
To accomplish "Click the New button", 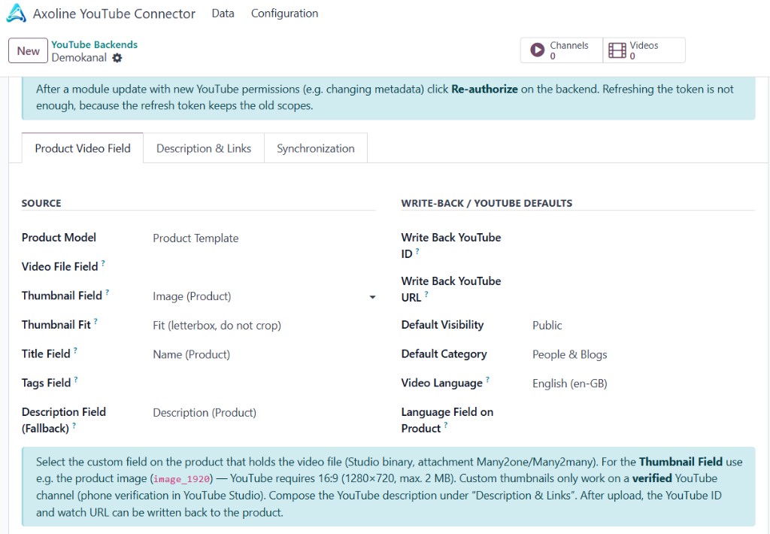I will pyautogui.click(x=28, y=50).
